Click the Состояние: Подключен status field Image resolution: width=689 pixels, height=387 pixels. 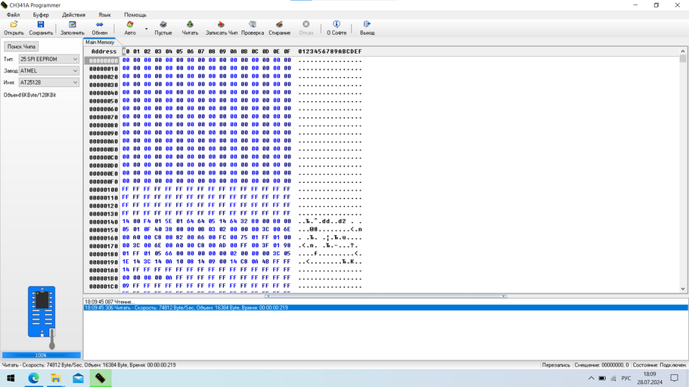pyautogui.click(x=659, y=365)
